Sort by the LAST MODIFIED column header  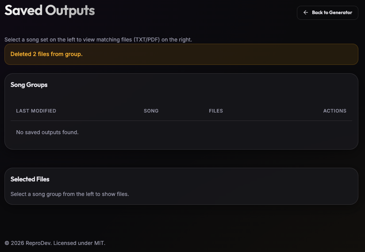point(36,111)
